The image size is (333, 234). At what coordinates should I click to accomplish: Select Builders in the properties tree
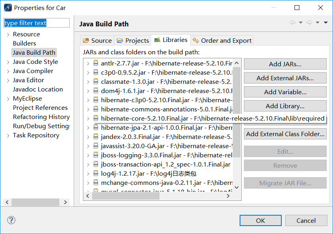[24, 44]
